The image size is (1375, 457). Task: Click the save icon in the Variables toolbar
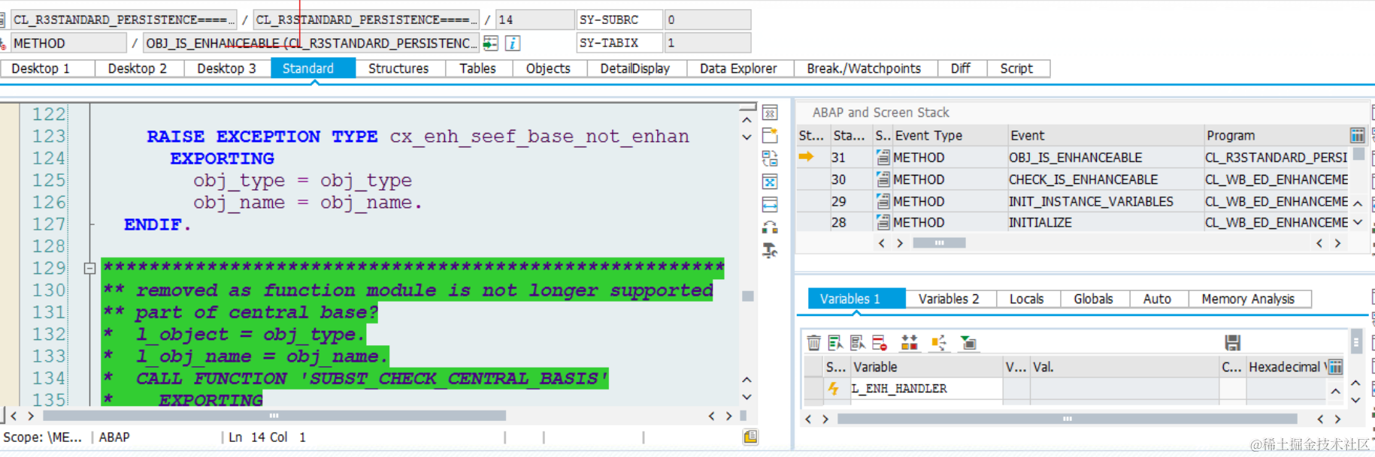1232,343
